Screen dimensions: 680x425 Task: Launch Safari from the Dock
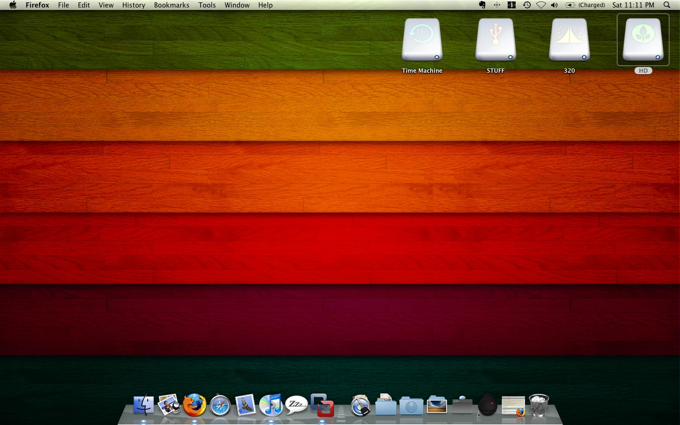[x=220, y=406]
